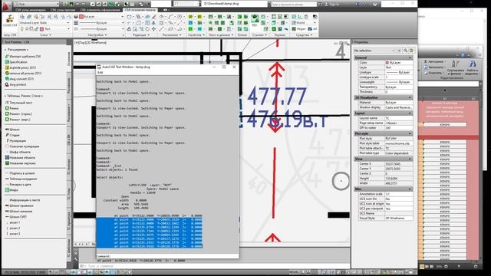Open Unsaved Layer State dropdown

[44, 22]
